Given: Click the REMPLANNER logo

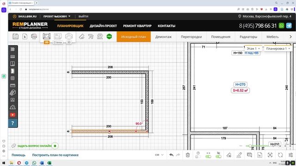Looking at the screenshot, I should point(30,25).
